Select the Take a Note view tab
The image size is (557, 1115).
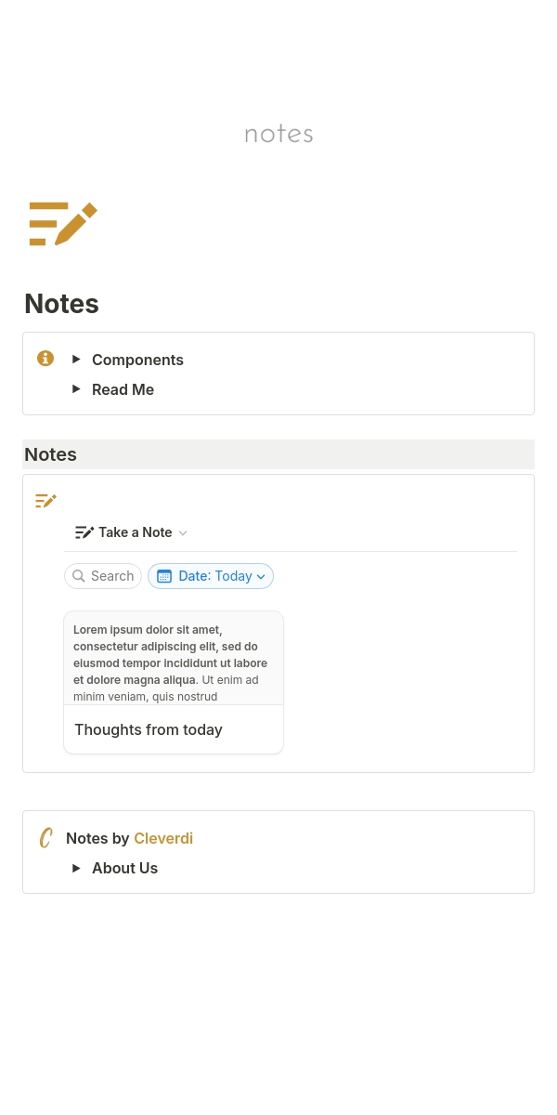135,532
